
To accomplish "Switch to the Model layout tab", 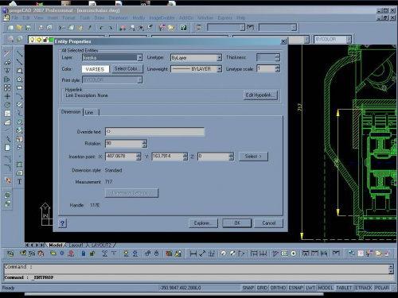I will coord(56,246).
